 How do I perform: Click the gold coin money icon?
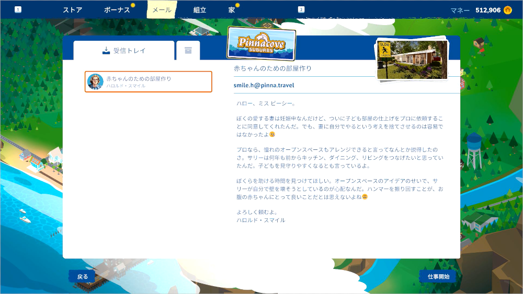click(508, 10)
